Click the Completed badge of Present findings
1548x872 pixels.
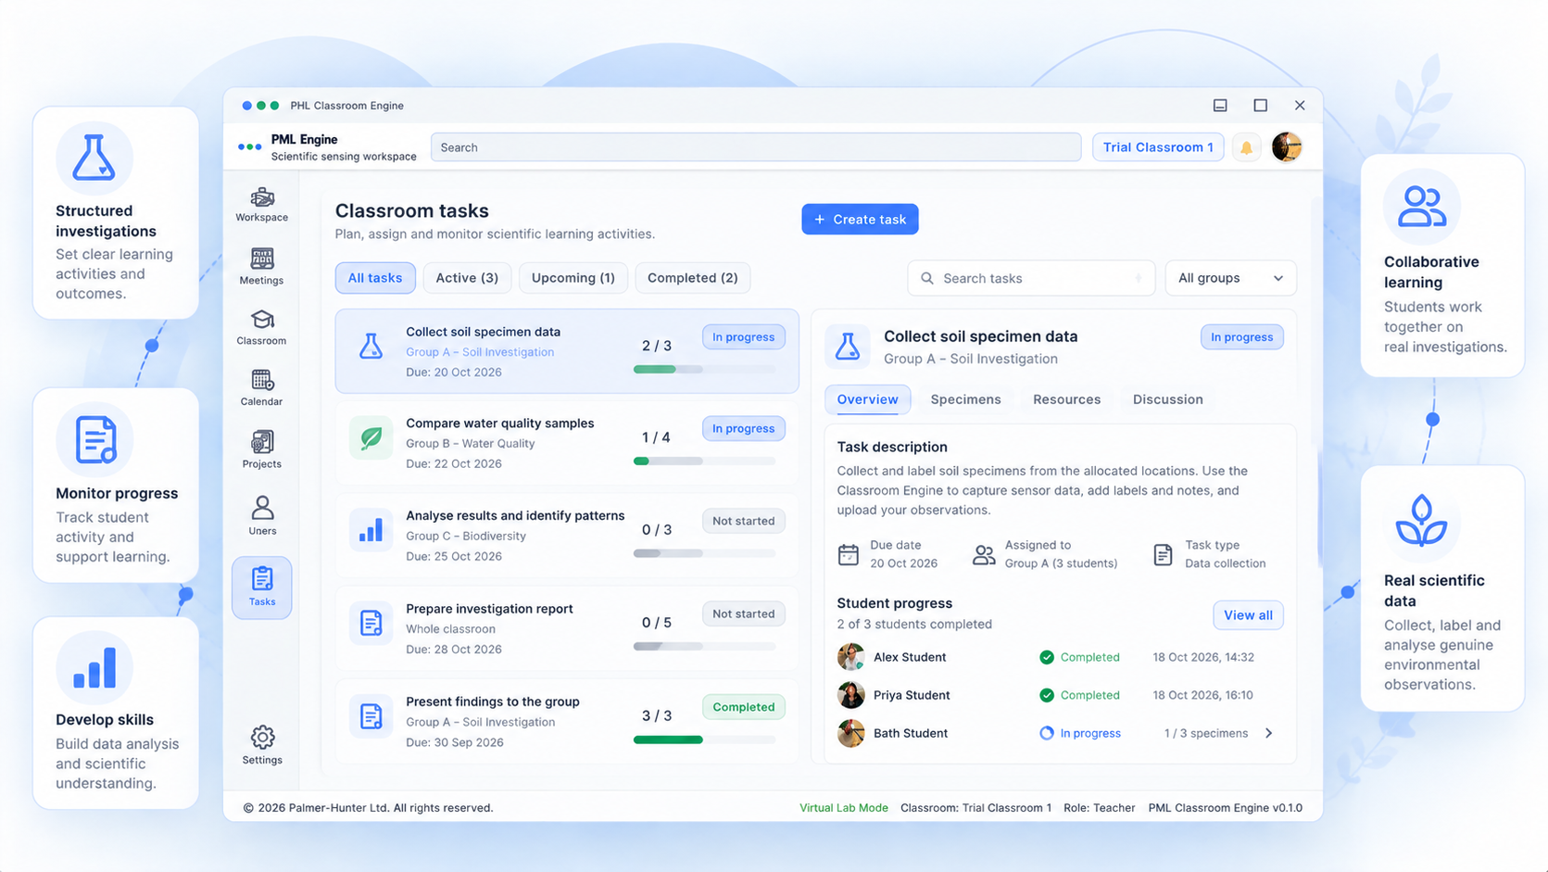[x=744, y=707]
